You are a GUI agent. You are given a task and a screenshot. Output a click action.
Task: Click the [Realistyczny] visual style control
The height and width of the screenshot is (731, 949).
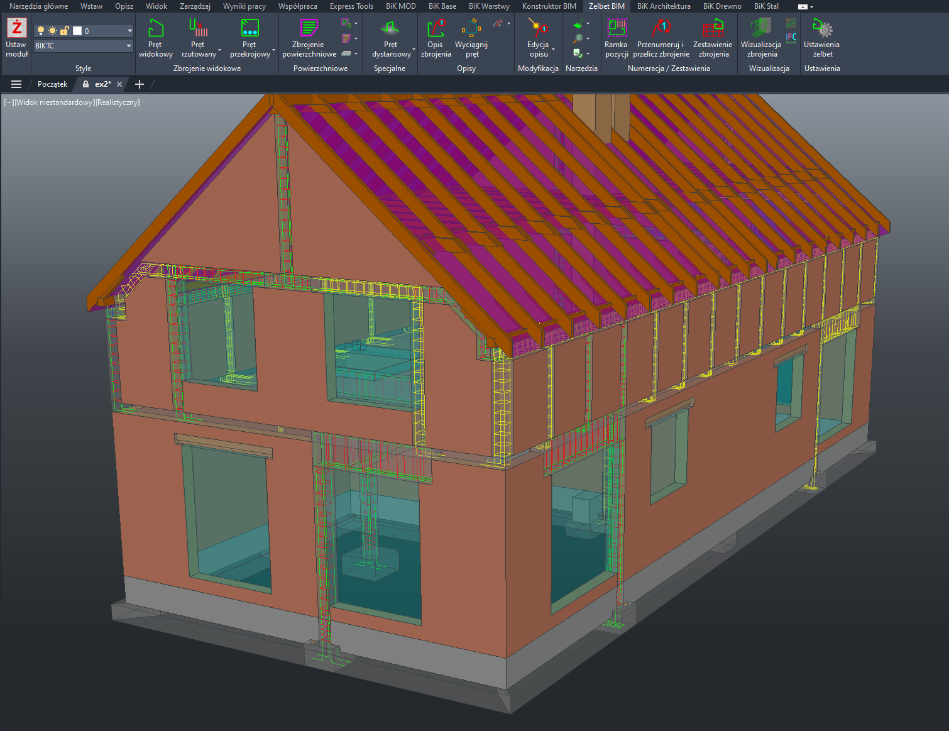click(118, 102)
